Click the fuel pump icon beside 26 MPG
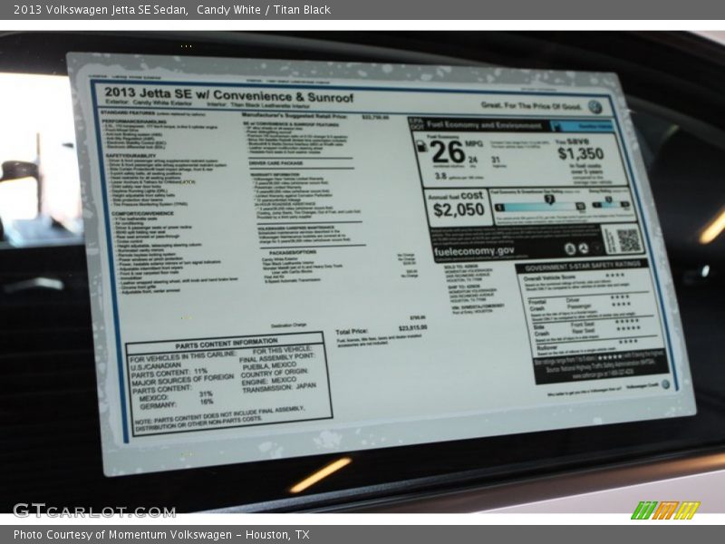Viewport: 725px width, 544px height. [x=421, y=146]
